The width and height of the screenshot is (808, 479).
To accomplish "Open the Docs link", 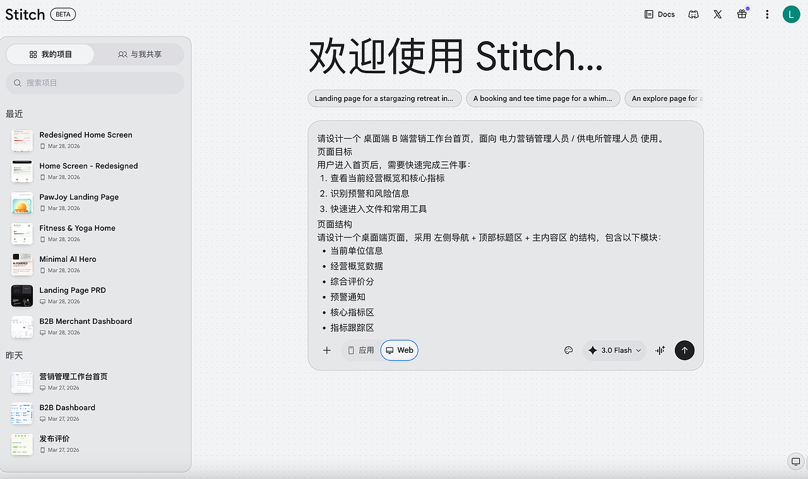I will click(659, 14).
